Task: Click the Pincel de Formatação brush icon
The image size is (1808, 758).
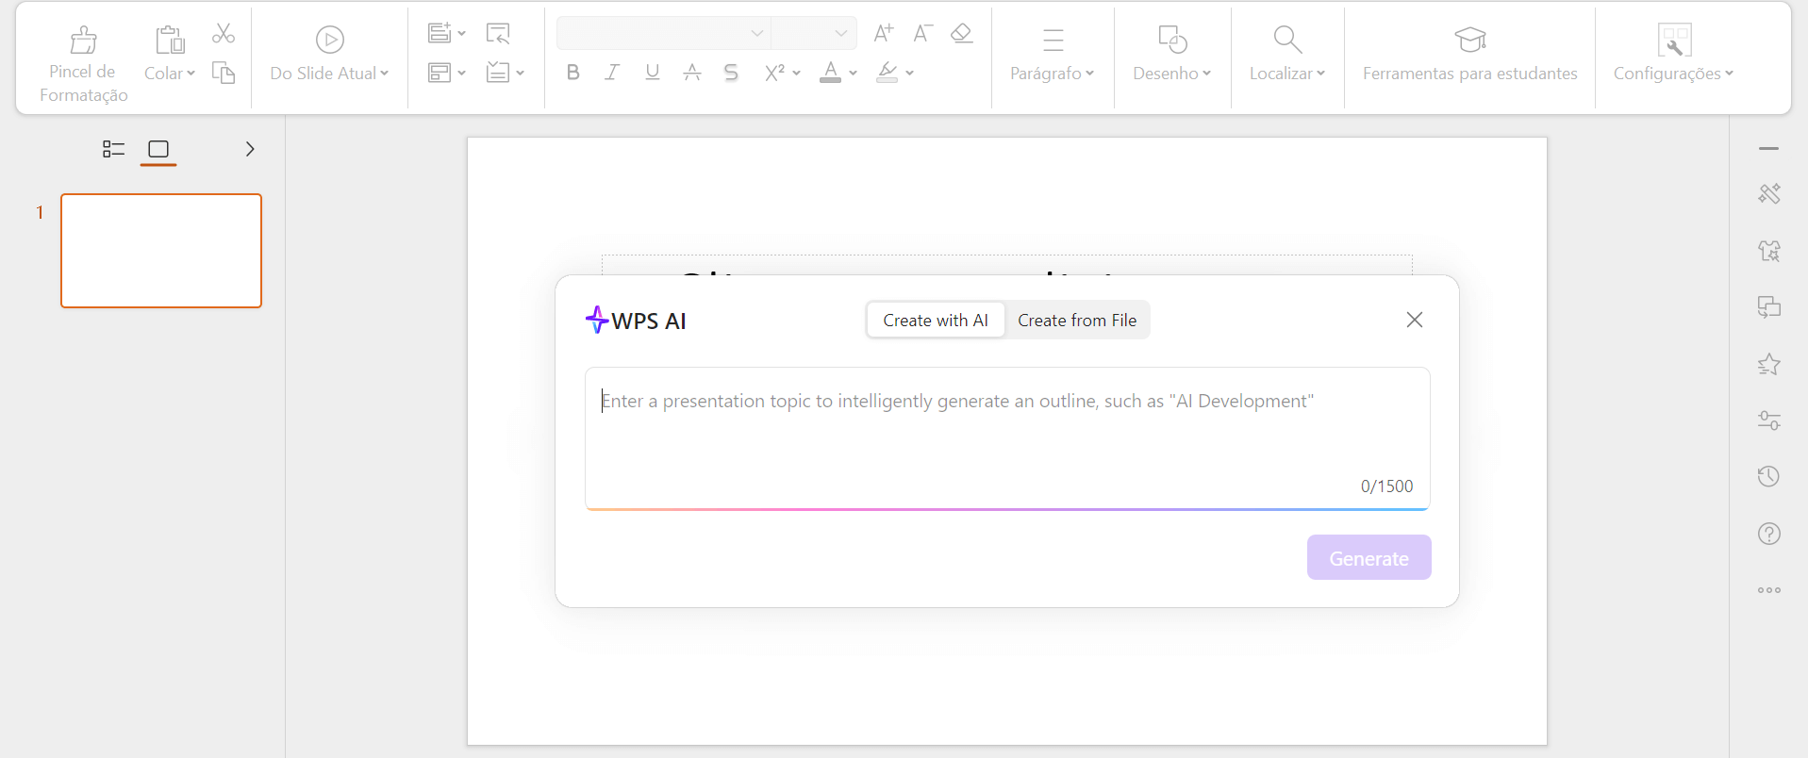Action: tap(84, 40)
